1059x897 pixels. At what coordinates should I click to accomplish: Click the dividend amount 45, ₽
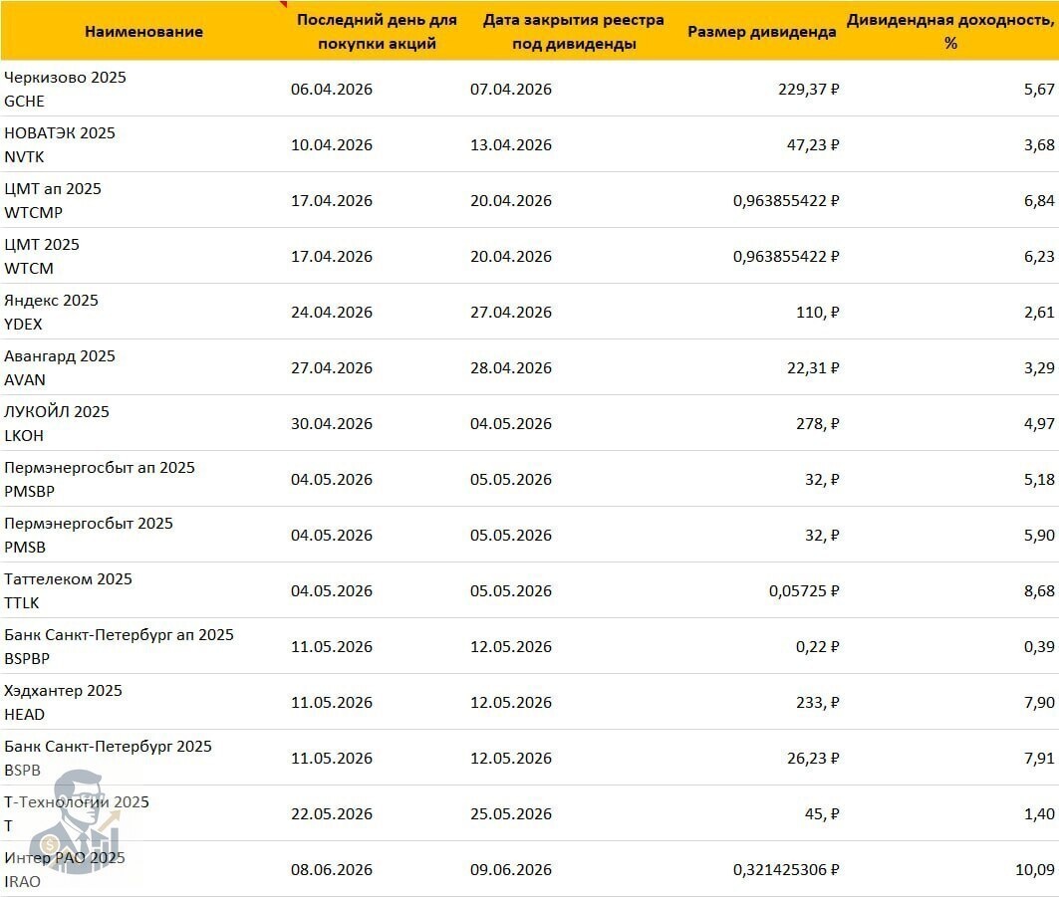(821, 814)
